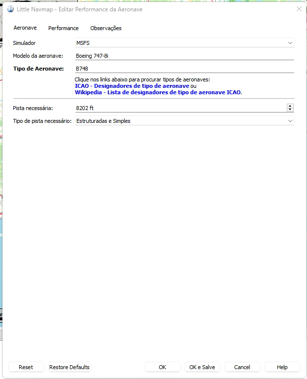
Task: Click the Tipo de pista necessário label
Action: click(x=42, y=121)
